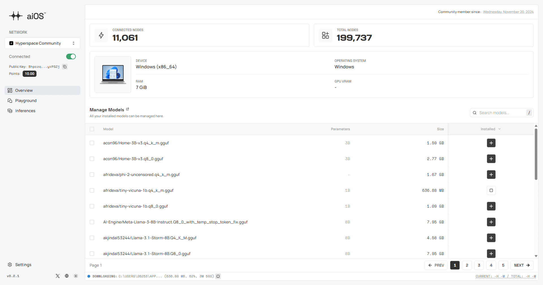This screenshot has width=543, height=285.
Task: Click the Search models input field
Action: coord(502,113)
